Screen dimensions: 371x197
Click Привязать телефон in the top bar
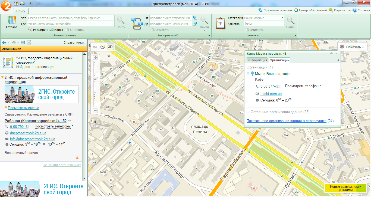(x=275, y=10)
